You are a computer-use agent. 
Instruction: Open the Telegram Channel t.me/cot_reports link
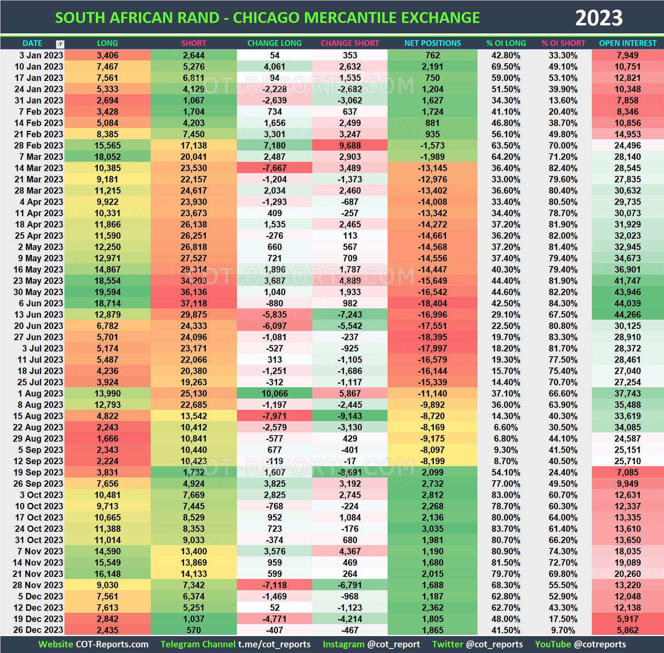pos(275,642)
